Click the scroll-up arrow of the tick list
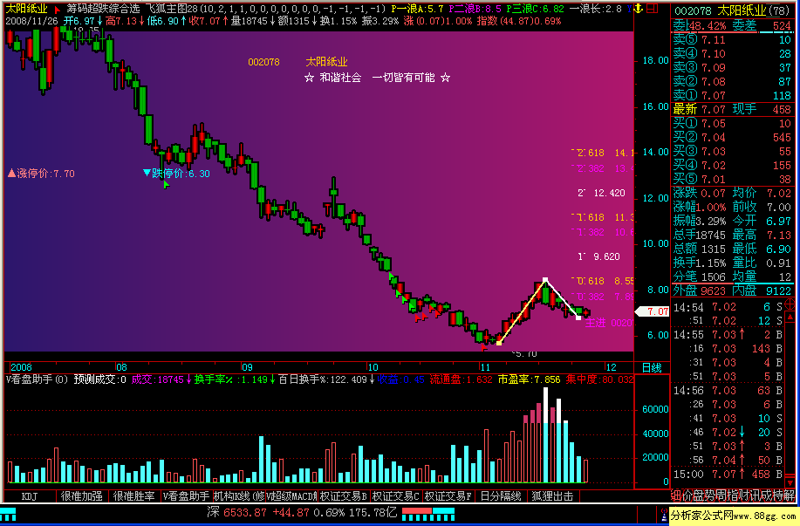 point(790,317)
